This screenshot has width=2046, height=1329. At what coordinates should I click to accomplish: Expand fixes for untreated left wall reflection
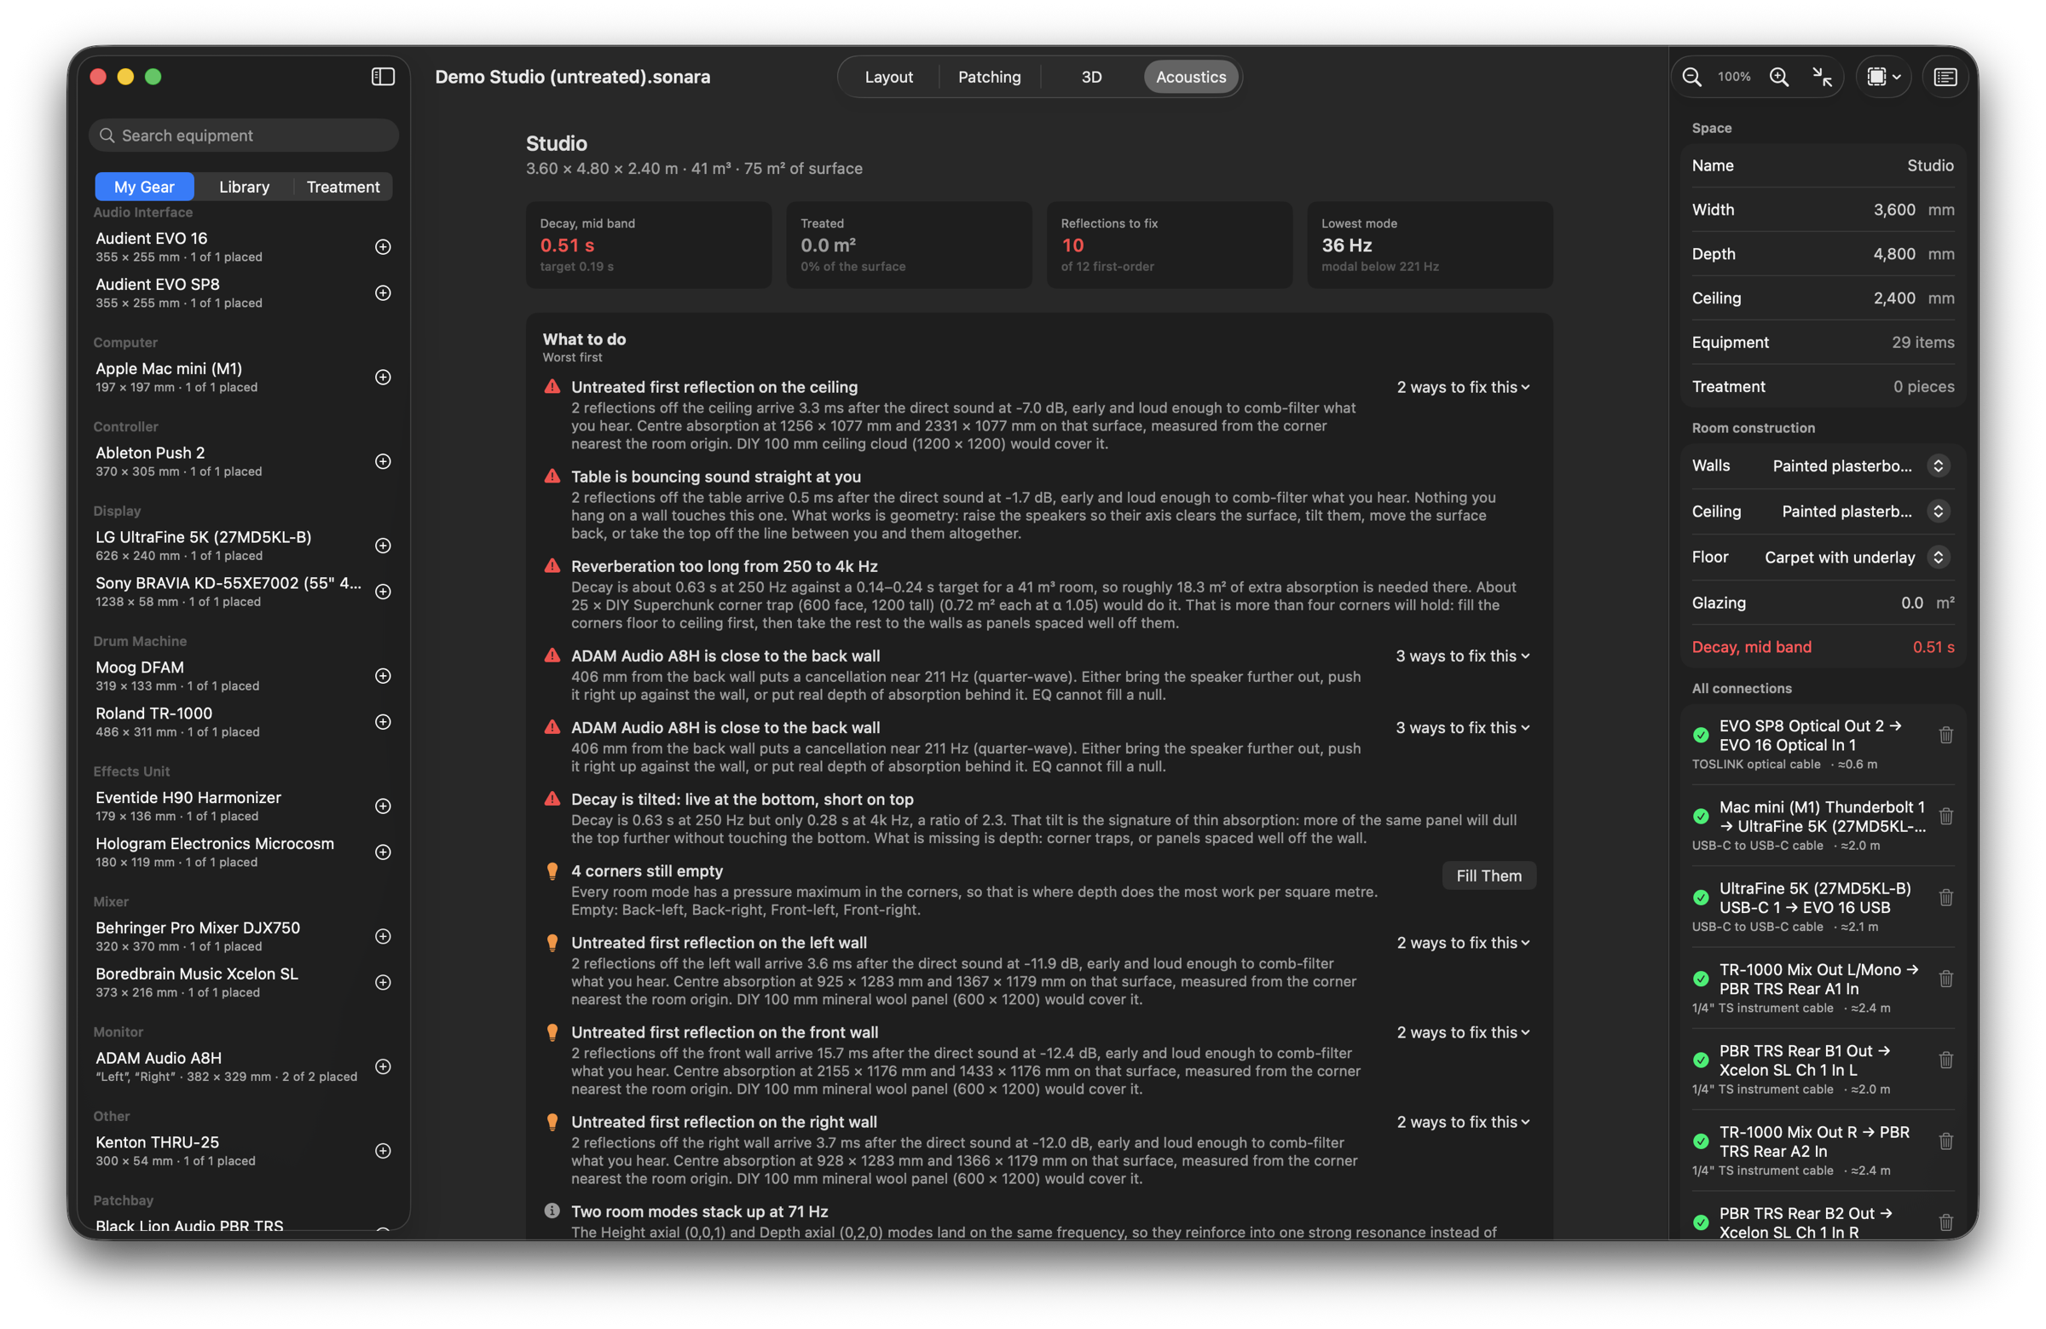click(x=1463, y=942)
